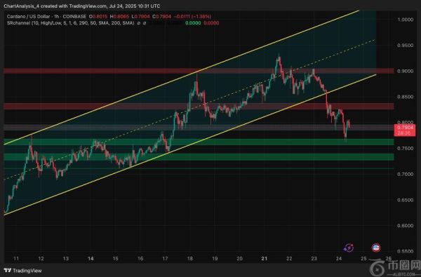
Task: Click the current price label 0.7904
Action: tap(405, 128)
